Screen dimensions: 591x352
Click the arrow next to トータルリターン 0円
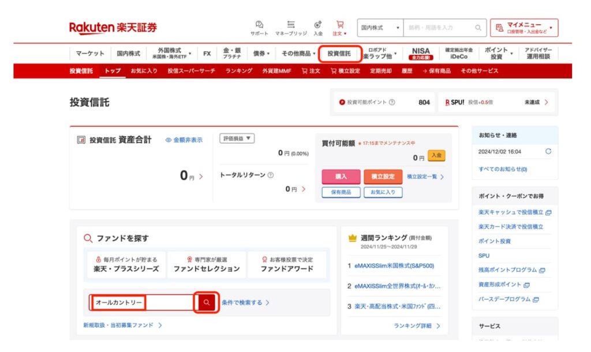(x=304, y=189)
